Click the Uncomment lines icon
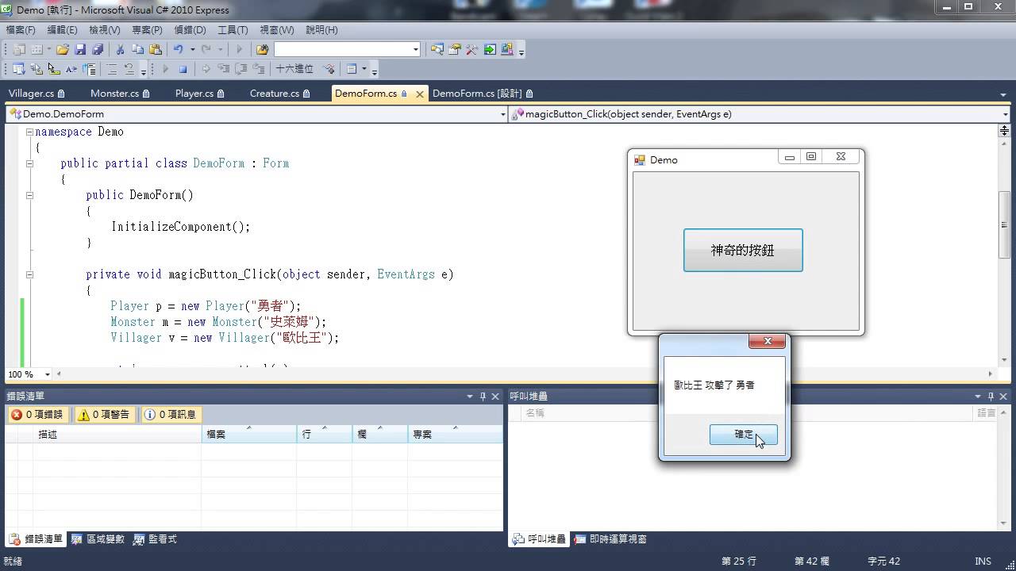This screenshot has width=1016, height=571. point(129,69)
